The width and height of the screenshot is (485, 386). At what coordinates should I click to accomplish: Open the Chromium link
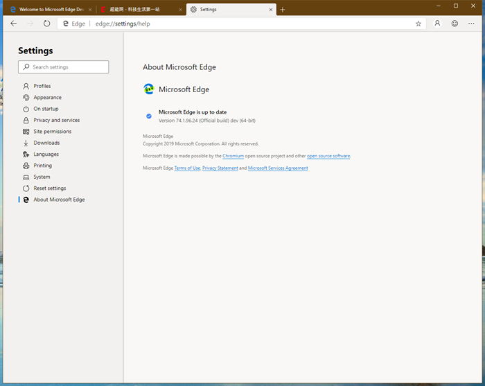tap(233, 156)
